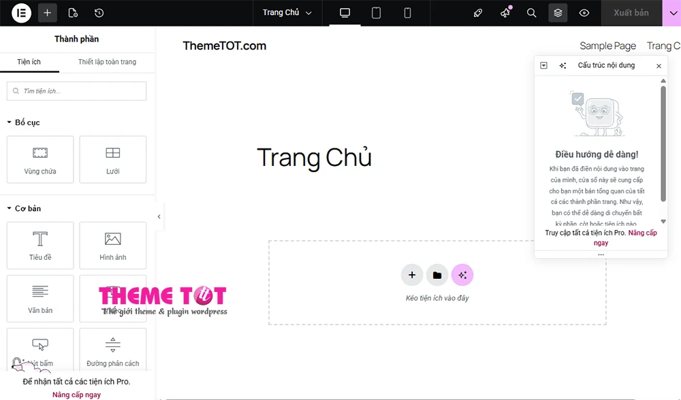Expand publish options arrow beside Xuất bản
The image size is (681, 400).
click(671, 13)
